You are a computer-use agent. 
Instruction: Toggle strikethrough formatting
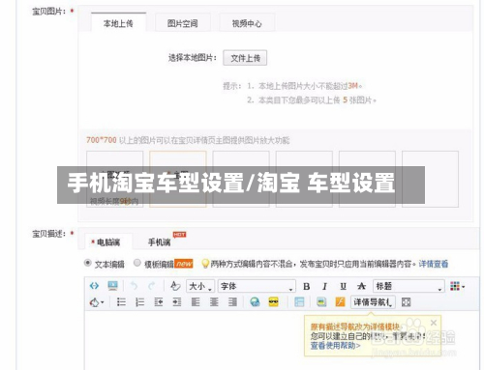click(361, 286)
